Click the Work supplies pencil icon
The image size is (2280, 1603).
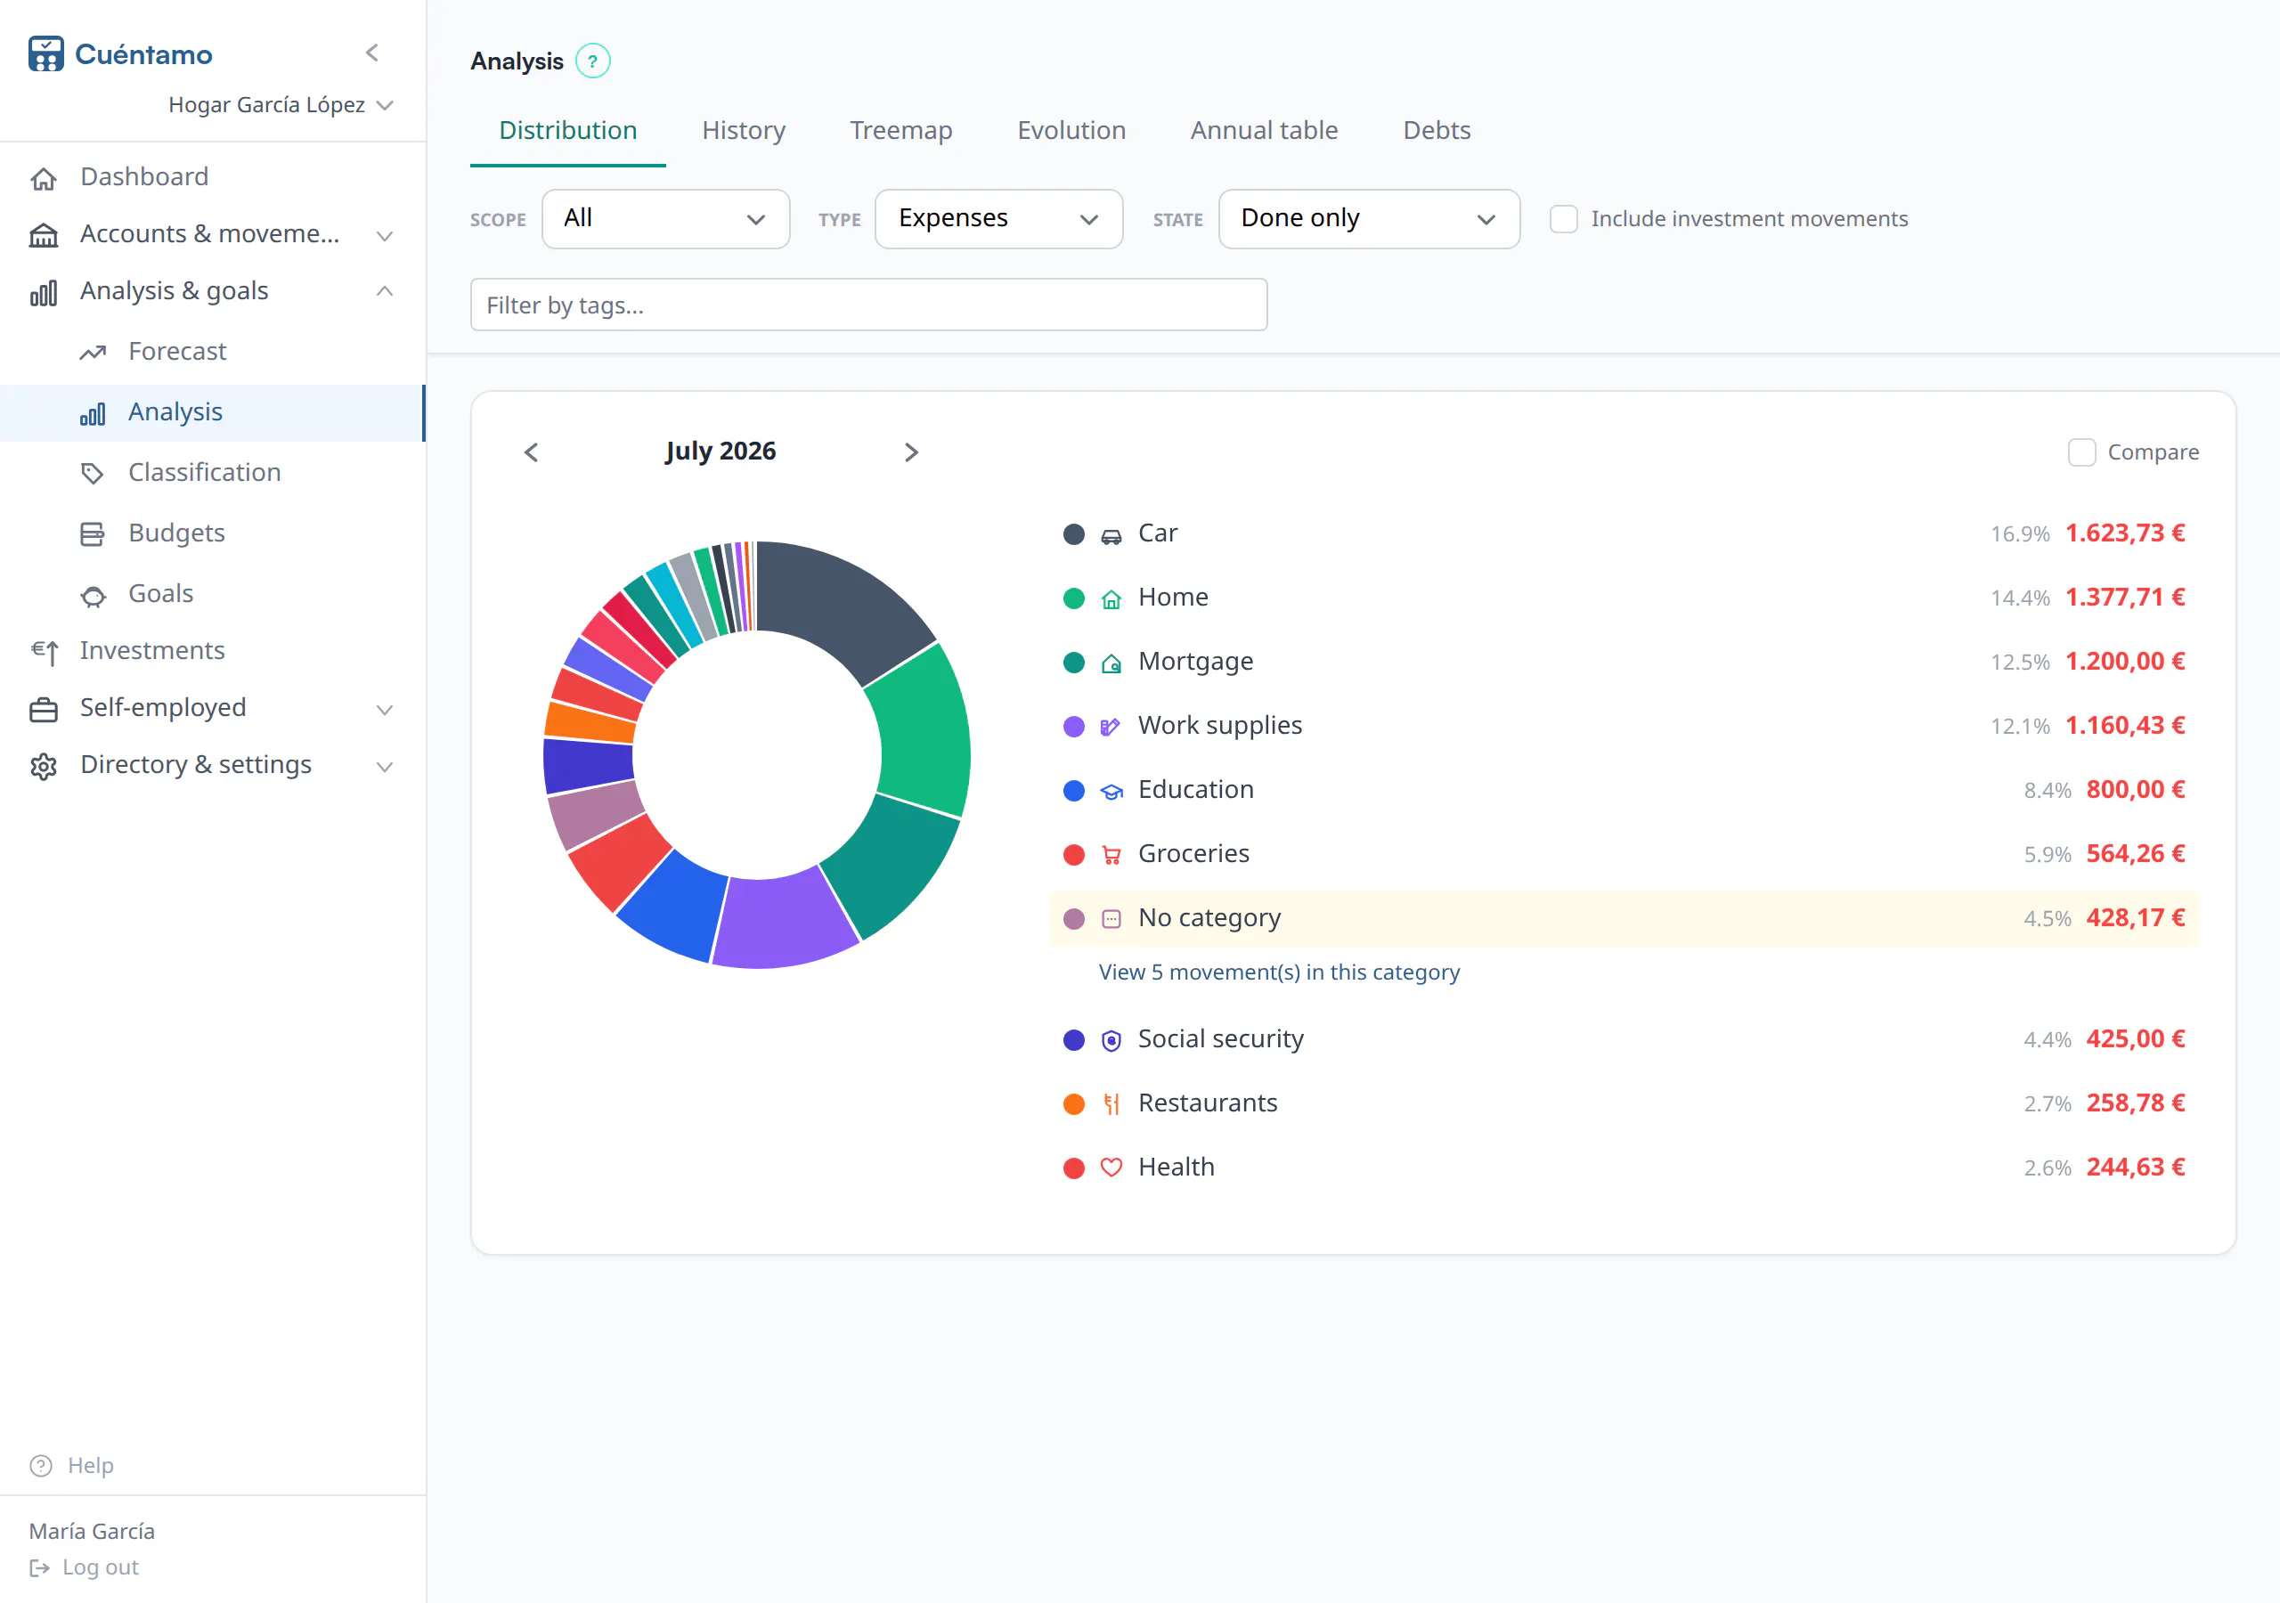(x=1111, y=727)
